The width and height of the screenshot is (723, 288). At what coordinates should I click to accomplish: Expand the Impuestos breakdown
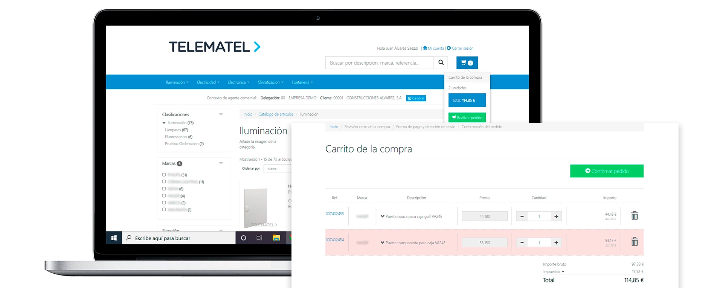click(x=554, y=272)
